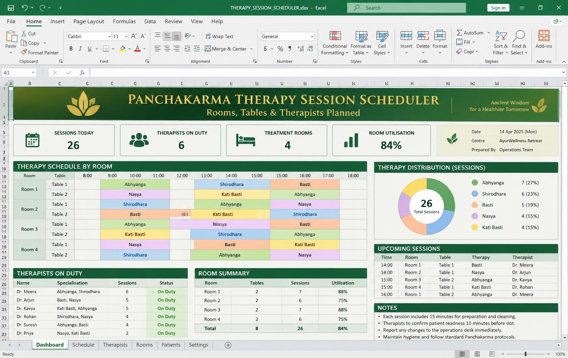Screen dimensions: 568x358
Task: Click the Search box in title bar
Action: [406, 8]
